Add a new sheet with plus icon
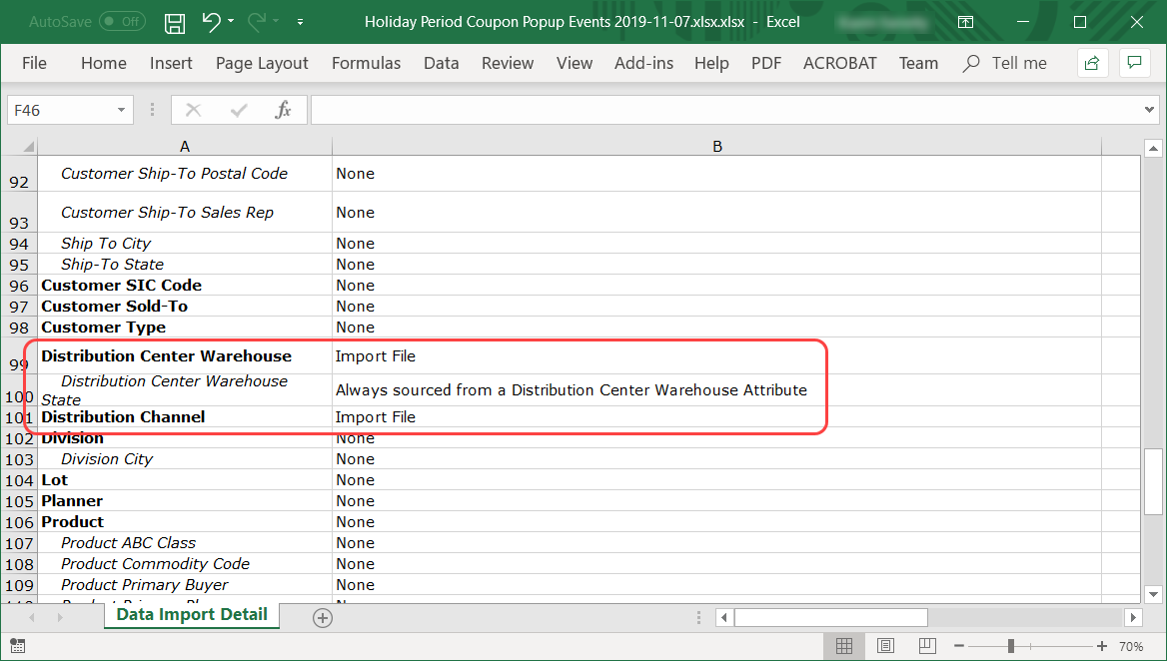Image resolution: width=1167 pixels, height=661 pixels. coord(322,618)
